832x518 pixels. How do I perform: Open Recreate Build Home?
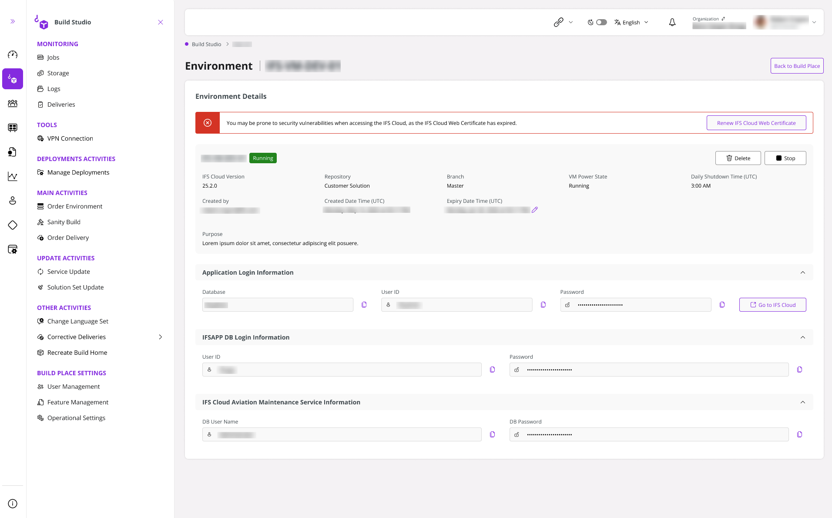click(x=77, y=353)
